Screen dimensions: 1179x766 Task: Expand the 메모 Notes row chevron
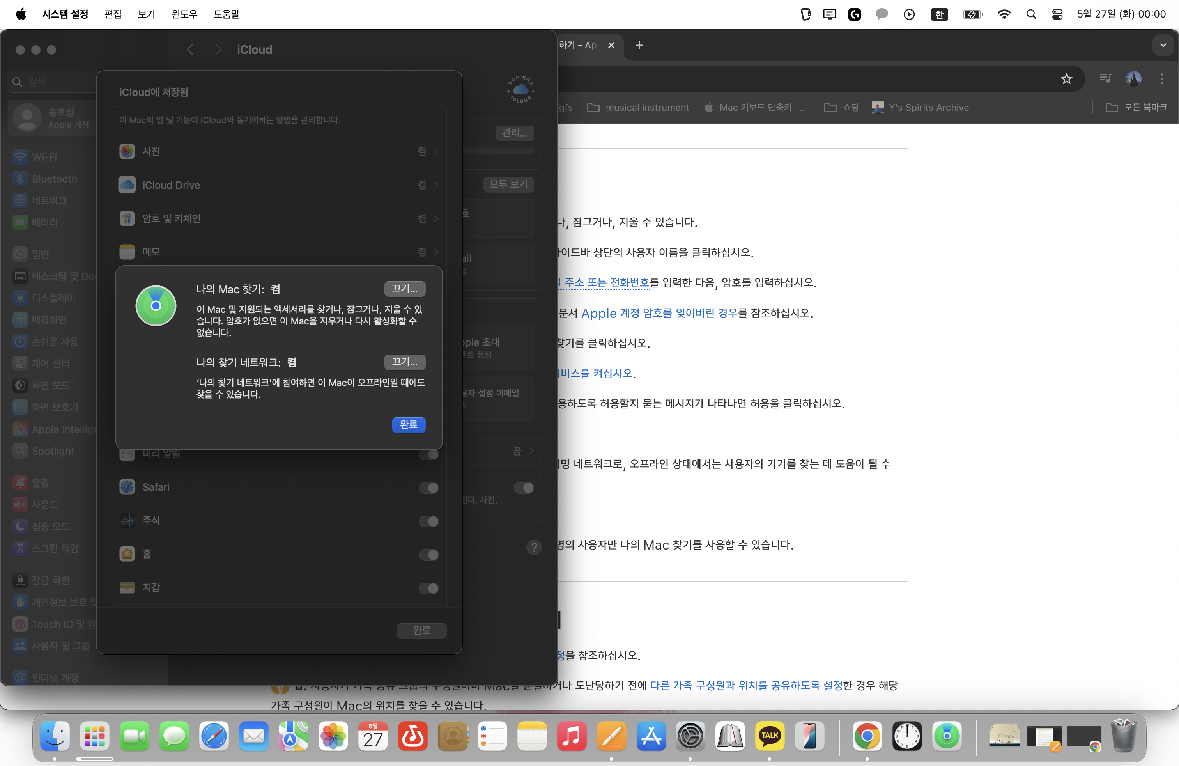tap(436, 252)
